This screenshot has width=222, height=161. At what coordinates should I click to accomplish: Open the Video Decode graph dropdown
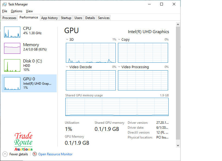(x=67, y=67)
